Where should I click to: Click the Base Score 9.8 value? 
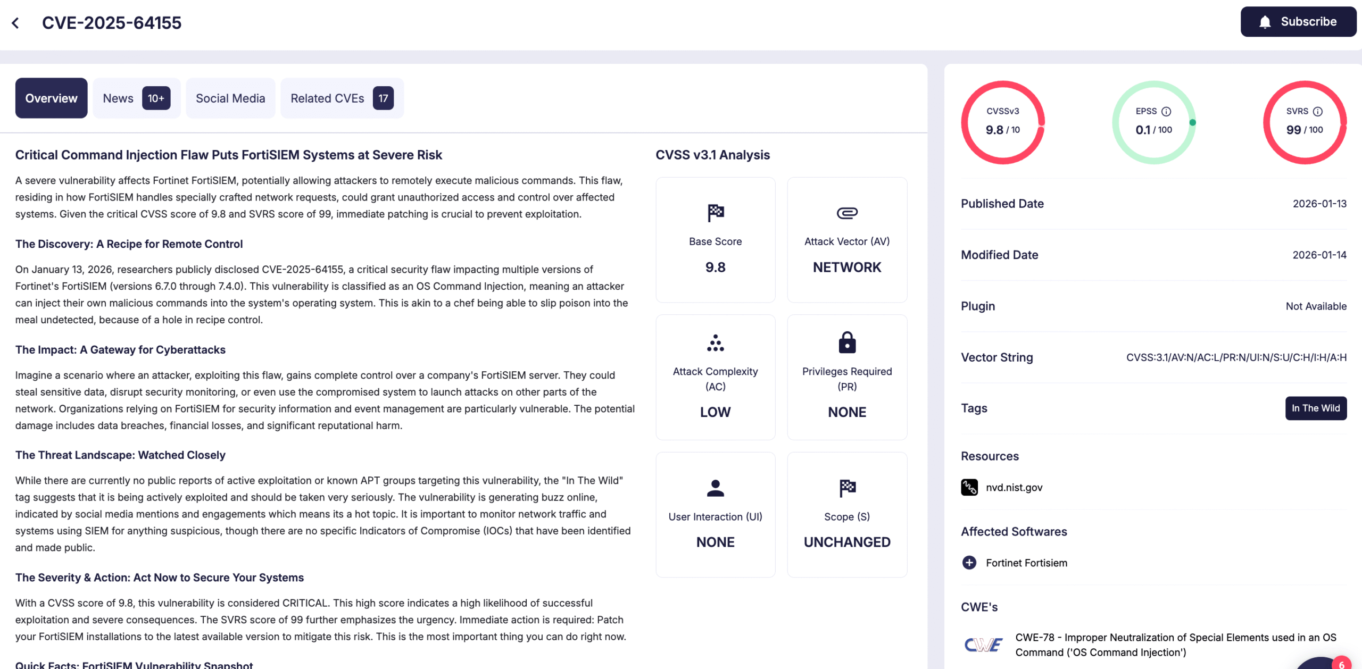pyautogui.click(x=716, y=267)
